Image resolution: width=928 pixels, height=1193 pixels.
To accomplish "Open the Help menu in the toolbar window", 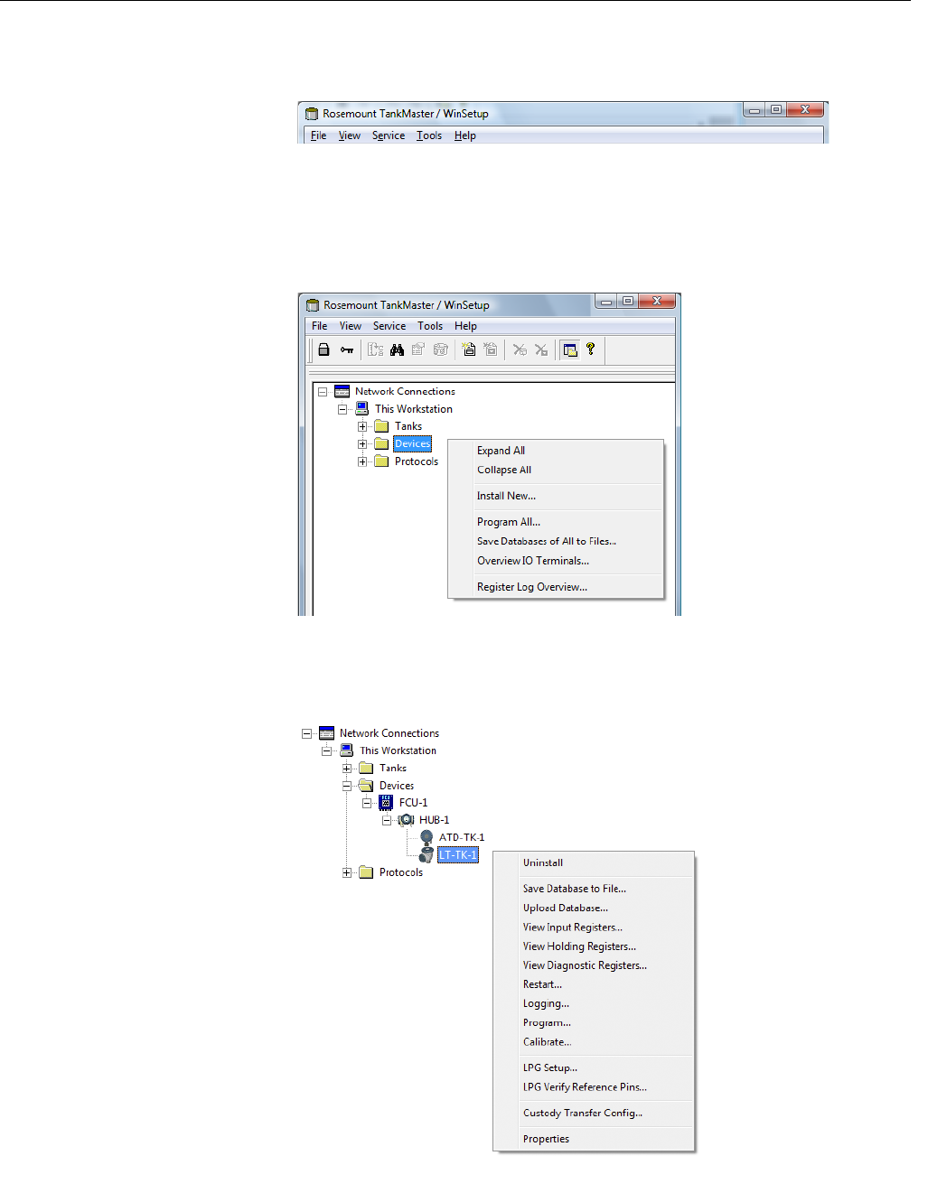I will pos(465,326).
